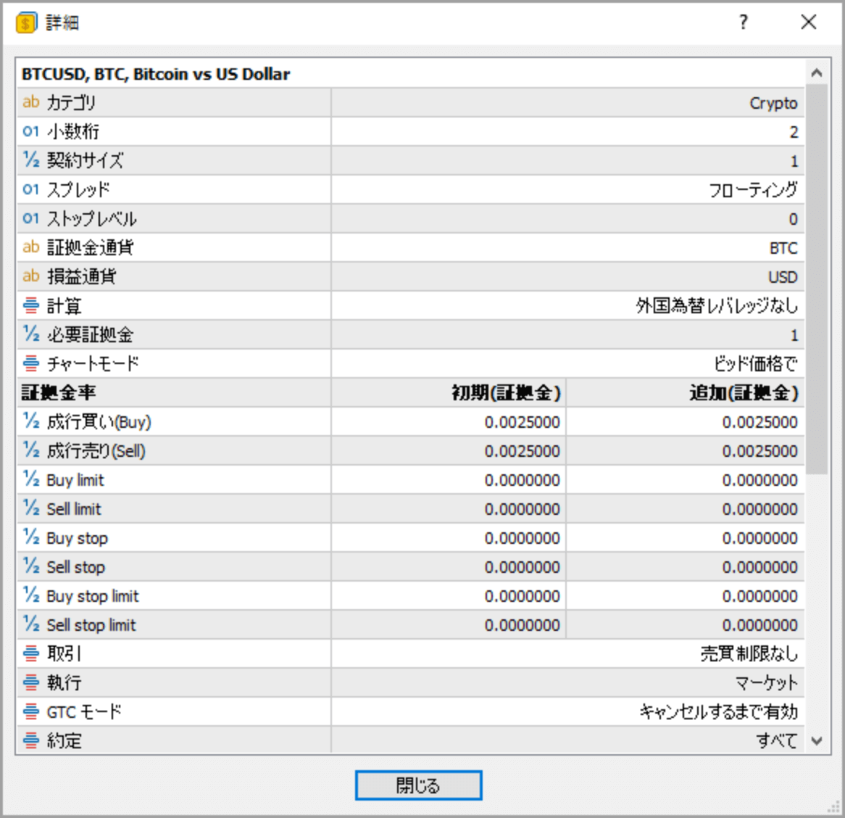845x818 pixels.
Task: Click the BTC value for 証拠金通貨
Action: [783, 248]
